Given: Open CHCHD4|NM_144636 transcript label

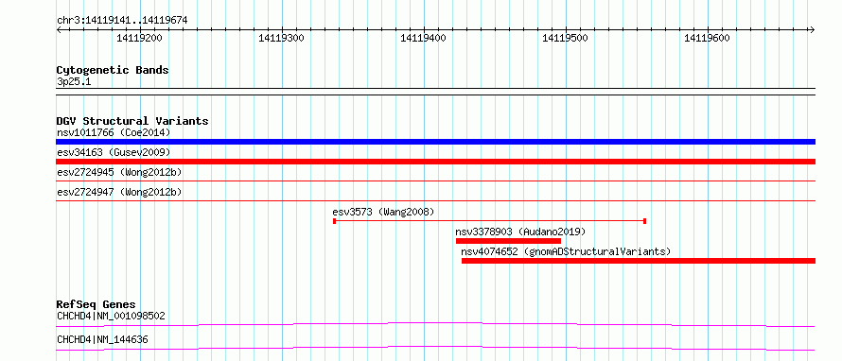Looking at the screenshot, I should [x=102, y=339].
